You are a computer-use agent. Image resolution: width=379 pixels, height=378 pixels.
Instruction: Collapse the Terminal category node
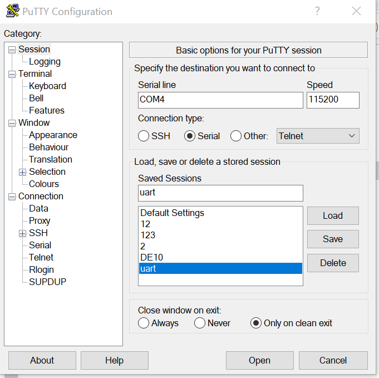12,74
